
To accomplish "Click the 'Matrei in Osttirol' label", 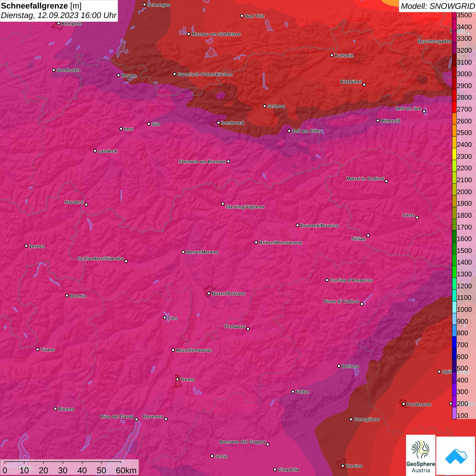I will (365, 178).
